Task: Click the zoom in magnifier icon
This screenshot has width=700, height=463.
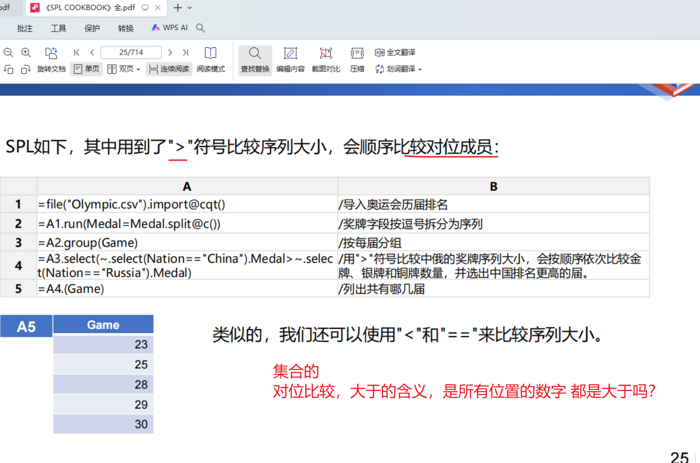Action: tap(26, 52)
